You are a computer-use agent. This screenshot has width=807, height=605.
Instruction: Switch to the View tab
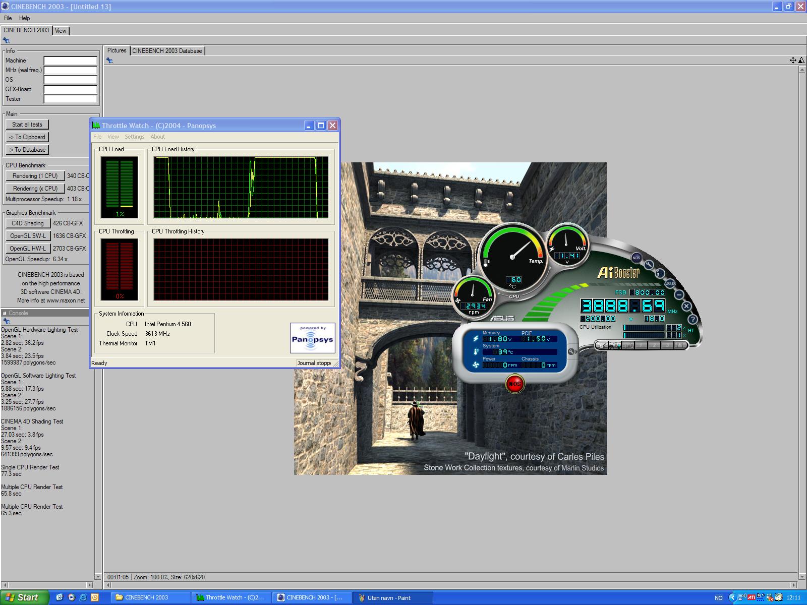coord(61,31)
